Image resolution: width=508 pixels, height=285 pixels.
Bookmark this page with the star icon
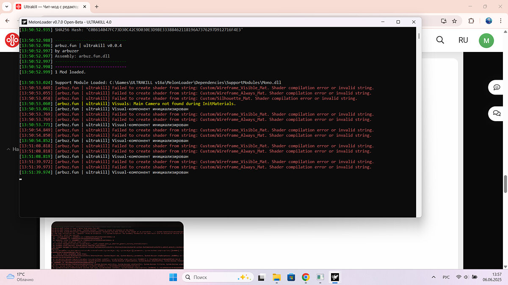click(454, 21)
